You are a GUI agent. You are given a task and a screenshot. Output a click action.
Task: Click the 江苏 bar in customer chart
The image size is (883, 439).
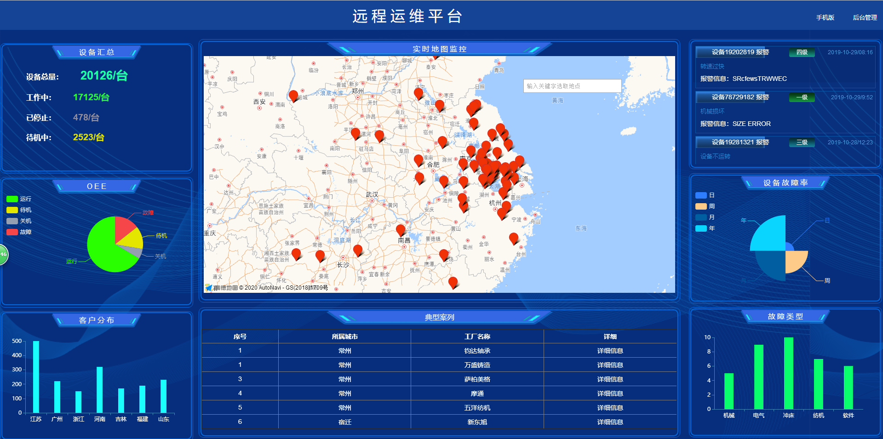pyautogui.click(x=36, y=376)
